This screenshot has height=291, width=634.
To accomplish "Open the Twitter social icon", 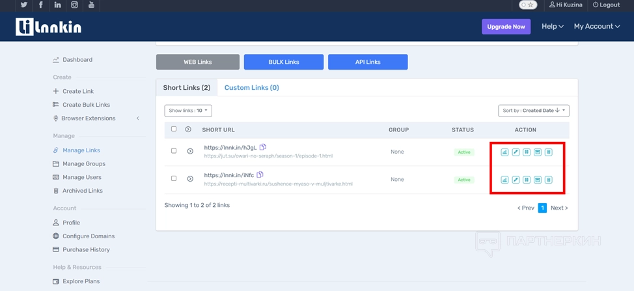I will pos(24,5).
